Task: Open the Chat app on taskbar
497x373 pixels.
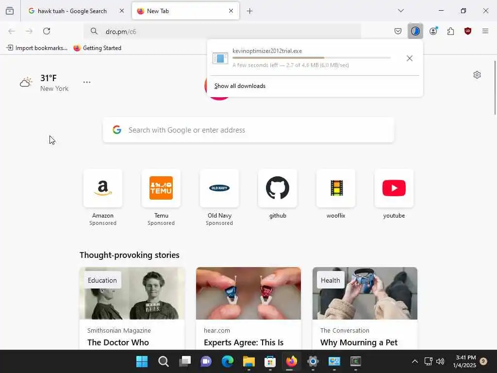Action: coord(206,361)
